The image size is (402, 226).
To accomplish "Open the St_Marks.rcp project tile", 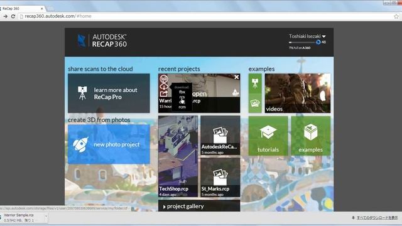I will (x=220, y=177).
